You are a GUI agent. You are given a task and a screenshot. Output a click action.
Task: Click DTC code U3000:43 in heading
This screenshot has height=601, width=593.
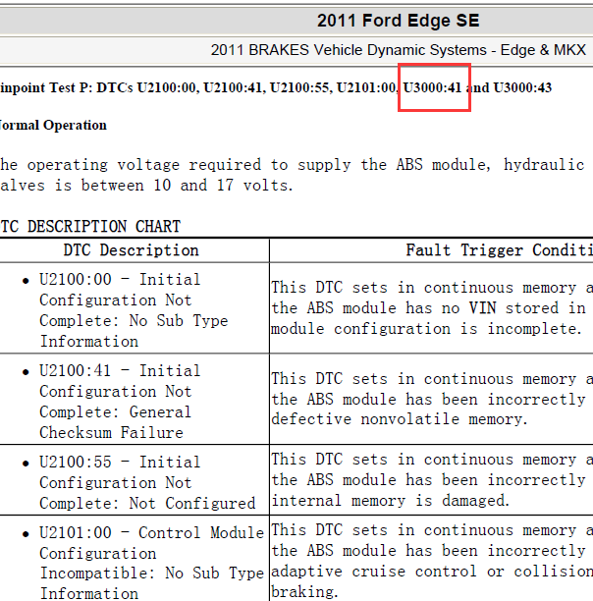tap(522, 87)
